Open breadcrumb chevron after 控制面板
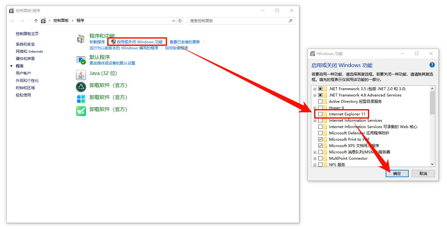This screenshot has height=229, width=447. pyautogui.click(x=72, y=21)
